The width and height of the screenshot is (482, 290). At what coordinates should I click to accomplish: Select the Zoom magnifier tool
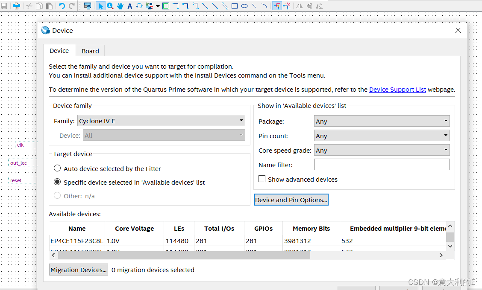coord(110,6)
